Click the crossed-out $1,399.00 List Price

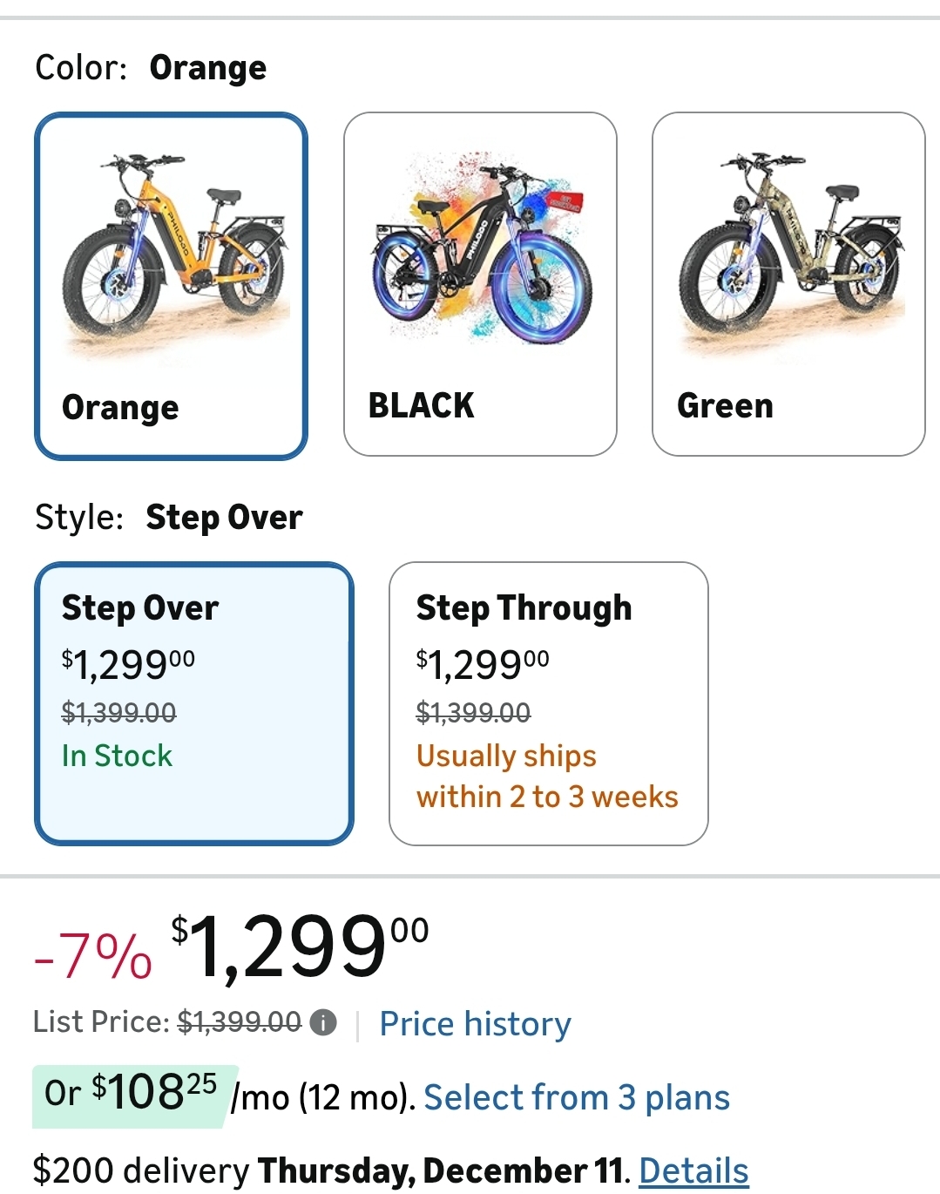(239, 1022)
